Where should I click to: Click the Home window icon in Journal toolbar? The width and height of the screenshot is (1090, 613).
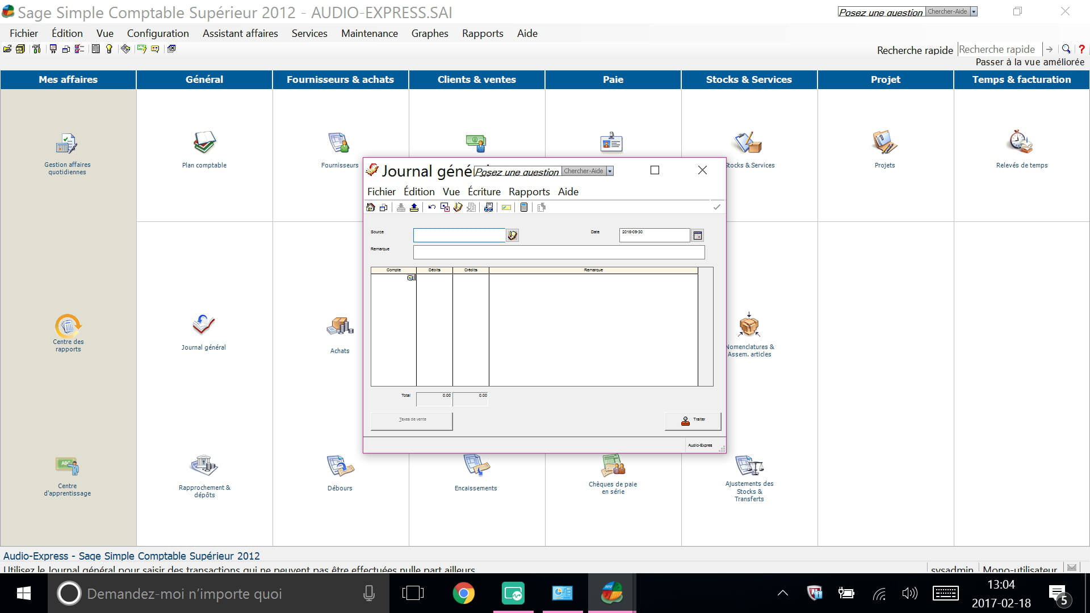click(371, 207)
